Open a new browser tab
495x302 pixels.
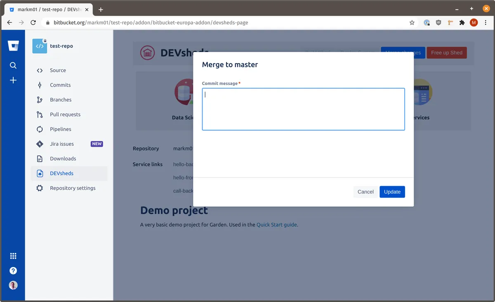pyautogui.click(x=101, y=9)
